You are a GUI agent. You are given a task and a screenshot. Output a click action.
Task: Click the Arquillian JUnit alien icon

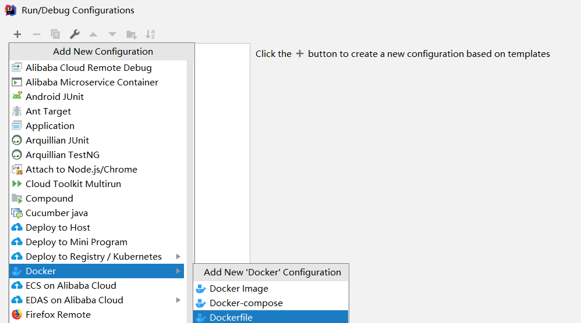[17, 141]
